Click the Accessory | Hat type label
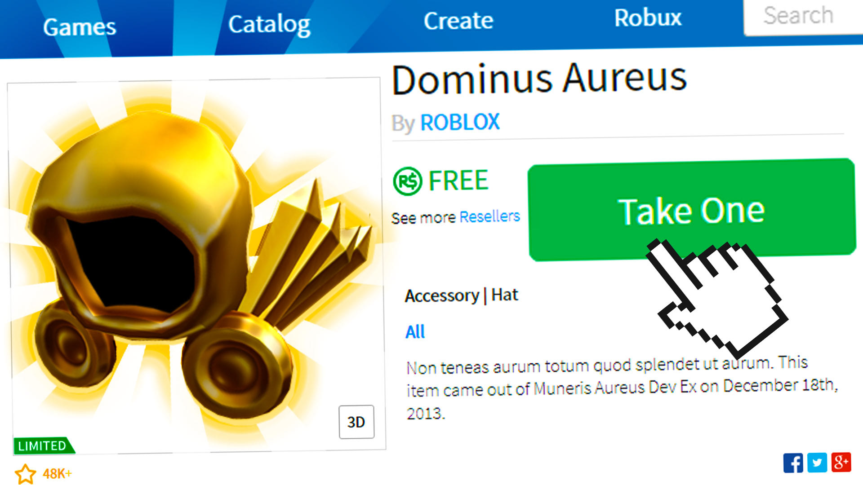The width and height of the screenshot is (863, 485). (462, 295)
